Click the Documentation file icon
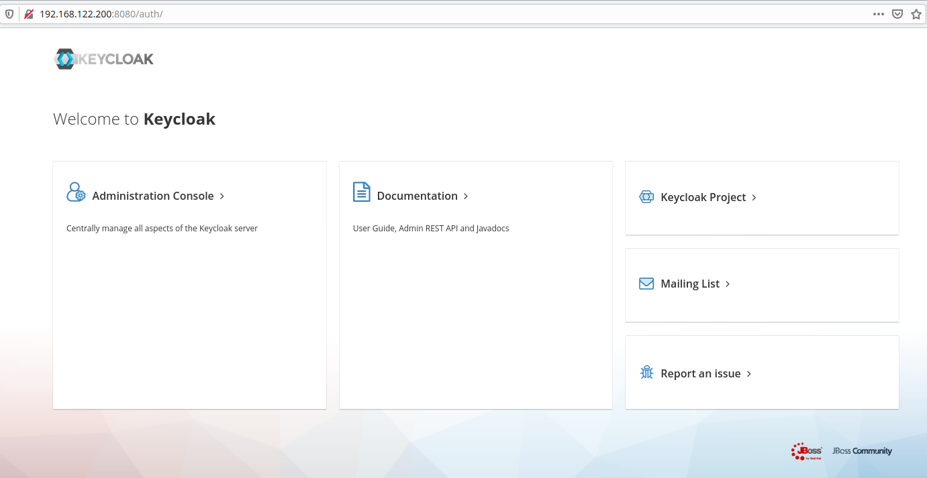 [361, 192]
